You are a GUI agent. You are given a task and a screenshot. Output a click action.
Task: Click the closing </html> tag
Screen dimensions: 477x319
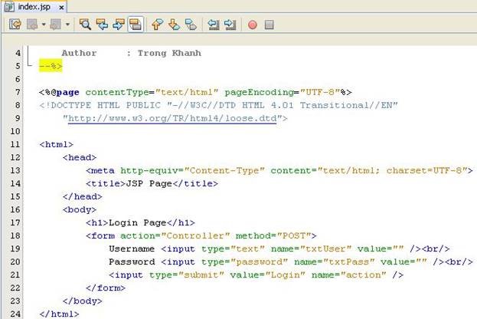pos(59,314)
